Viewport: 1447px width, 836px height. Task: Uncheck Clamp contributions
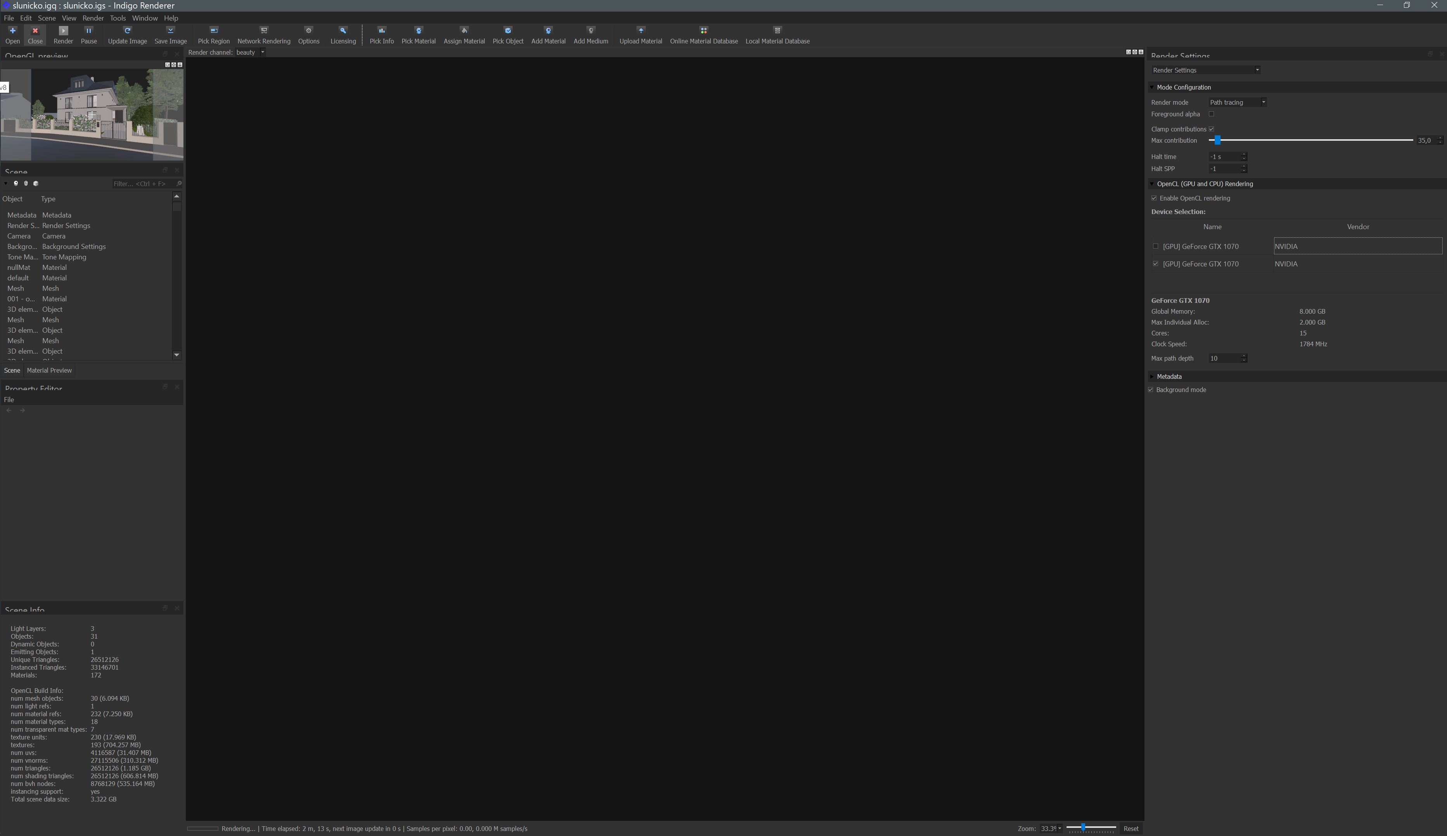pyautogui.click(x=1212, y=129)
